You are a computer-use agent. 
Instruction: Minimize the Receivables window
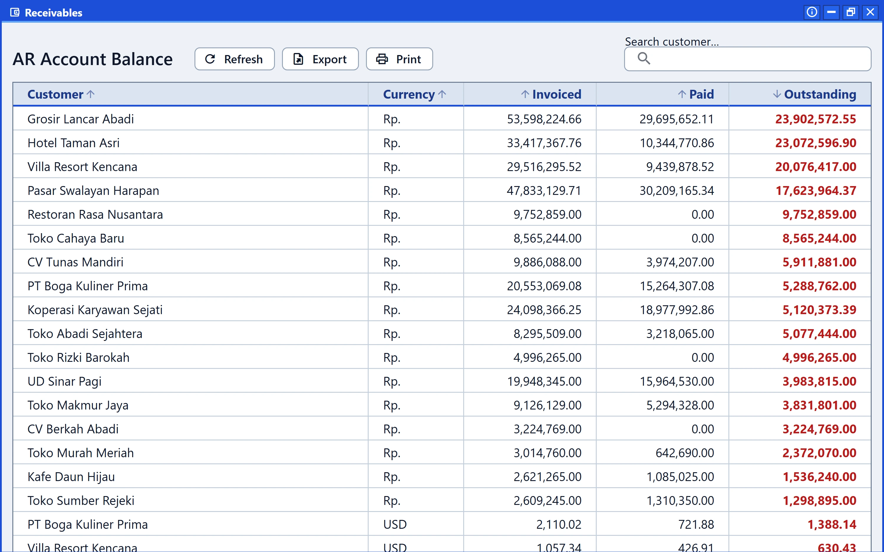click(x=831, y=12)
